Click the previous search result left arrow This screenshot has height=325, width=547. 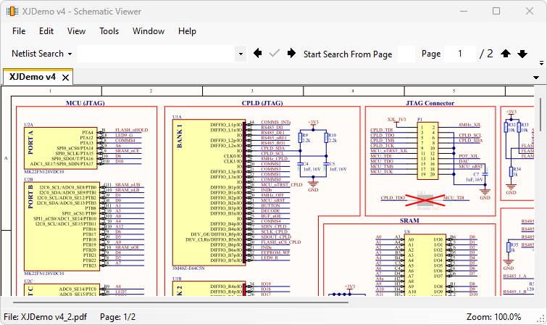258,54
